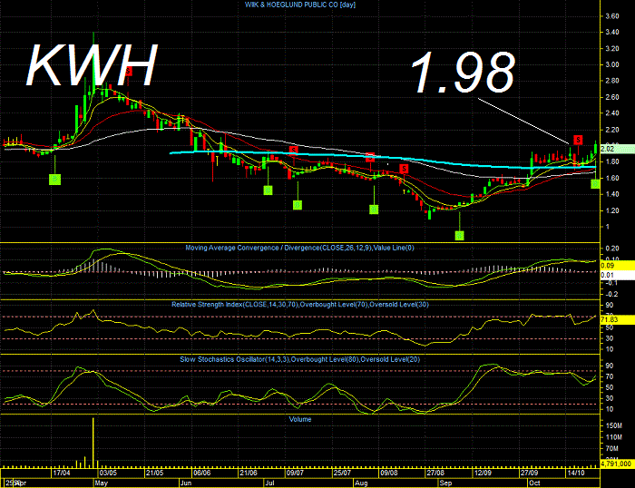This screenshot has height=488, width=635.
Task: Click the 25/07 date label
Action: click(x=342, y=473)
